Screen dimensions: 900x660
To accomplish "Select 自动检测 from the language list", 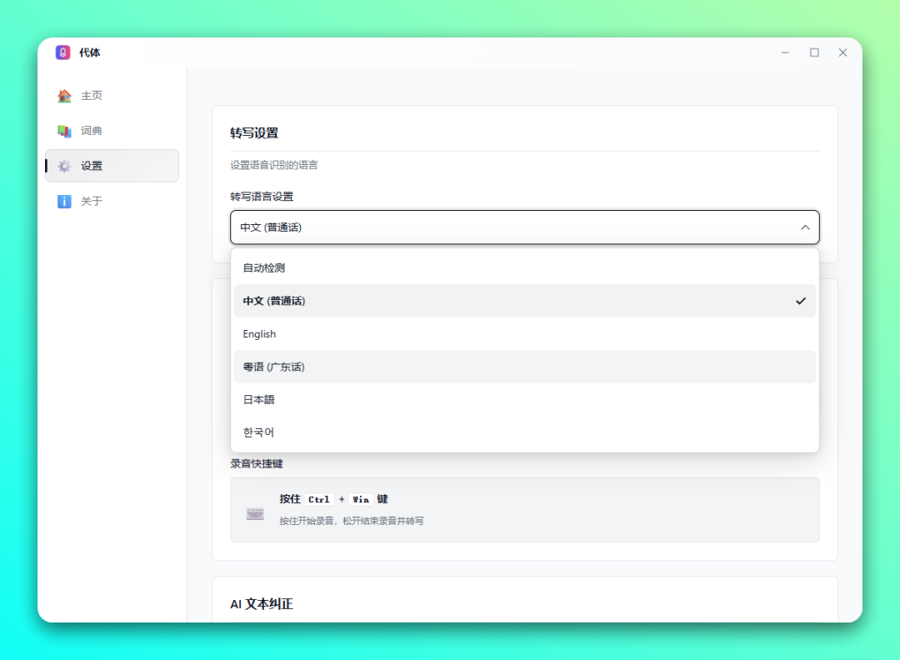I will (x=265, y=268).
